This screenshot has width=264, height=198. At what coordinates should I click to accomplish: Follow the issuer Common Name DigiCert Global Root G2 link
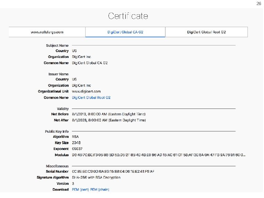[x=91, y=98]
